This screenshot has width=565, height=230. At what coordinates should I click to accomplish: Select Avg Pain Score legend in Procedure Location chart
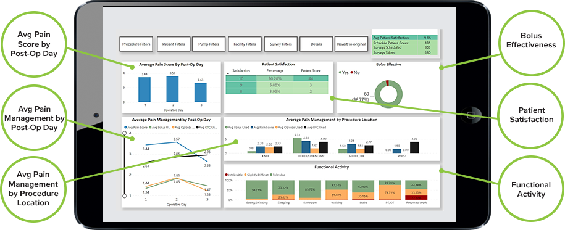tap(262, 127)
